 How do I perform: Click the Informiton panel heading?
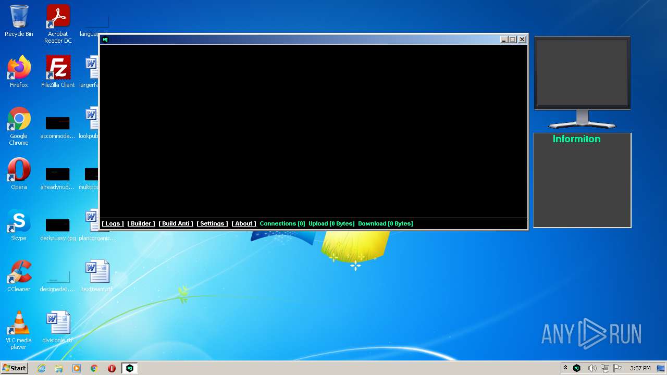[x=577, y=139]
